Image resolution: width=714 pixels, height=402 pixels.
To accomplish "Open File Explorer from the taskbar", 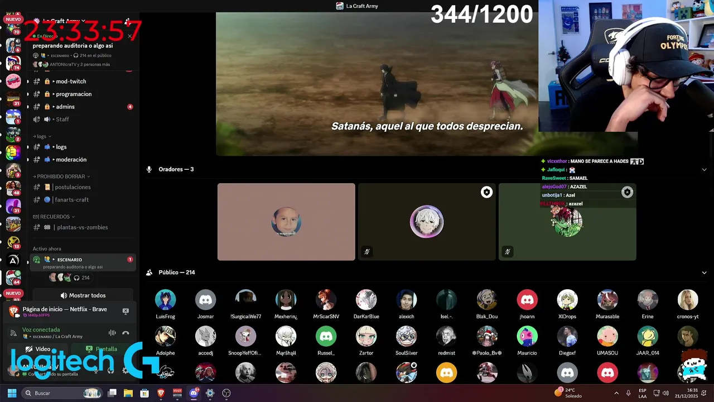I will [128, 393].
